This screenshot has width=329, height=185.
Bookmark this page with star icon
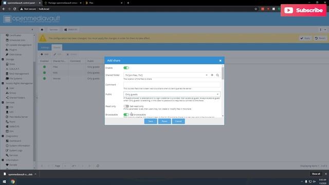click(x=256, y=9)
